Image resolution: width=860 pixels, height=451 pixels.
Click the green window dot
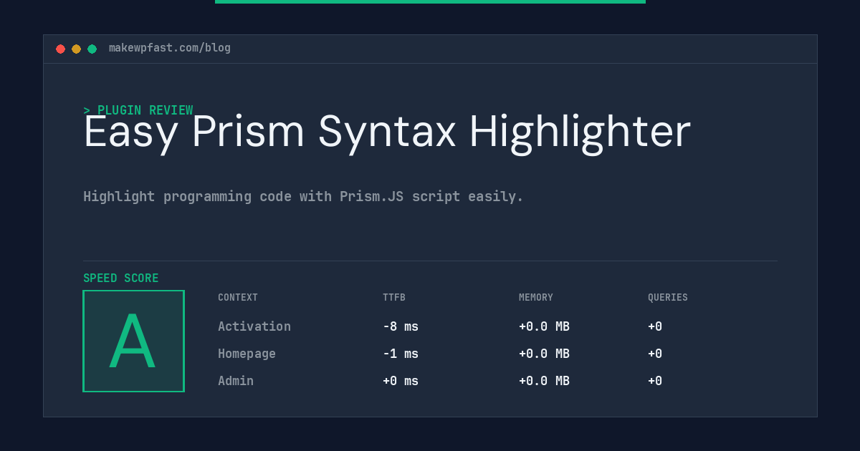[x=92, y=49]
